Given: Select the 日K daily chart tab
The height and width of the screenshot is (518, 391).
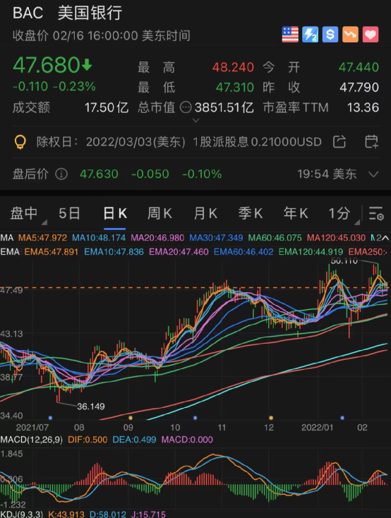Looking at the screenshot, I should [x=115, y=213].
